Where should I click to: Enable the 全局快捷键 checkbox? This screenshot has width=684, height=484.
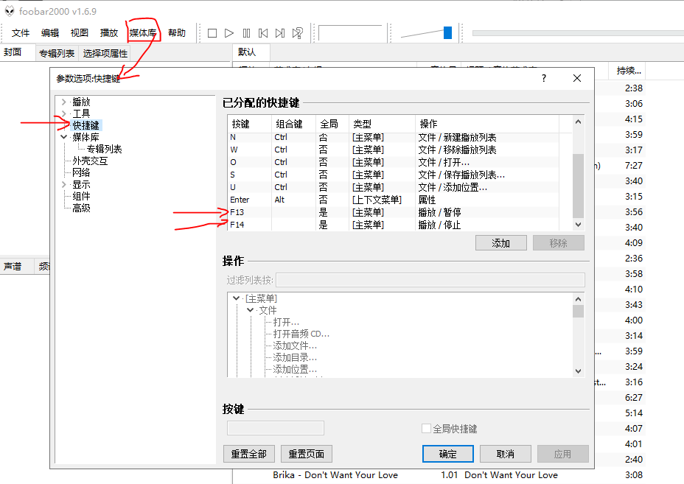click(x=426, y=429)
